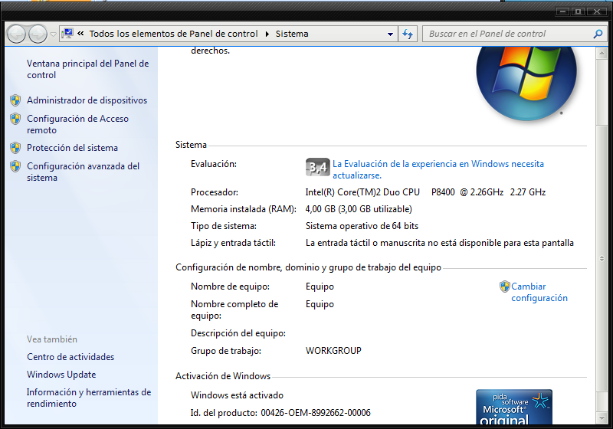Click 'Cambiar configuración' link
The image size is (613, 429).
[539, 292]
